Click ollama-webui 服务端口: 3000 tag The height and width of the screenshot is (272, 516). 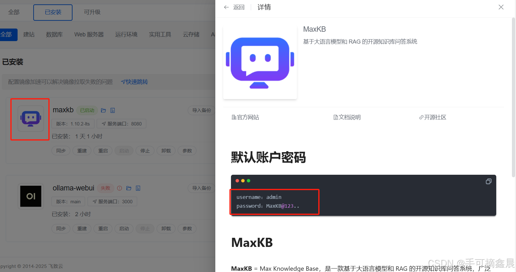(x=112, y=202)
